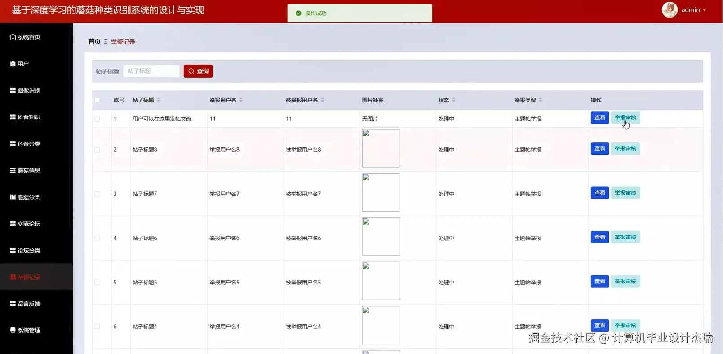
Task: Click the admin avatar picture
Action: 670,10
